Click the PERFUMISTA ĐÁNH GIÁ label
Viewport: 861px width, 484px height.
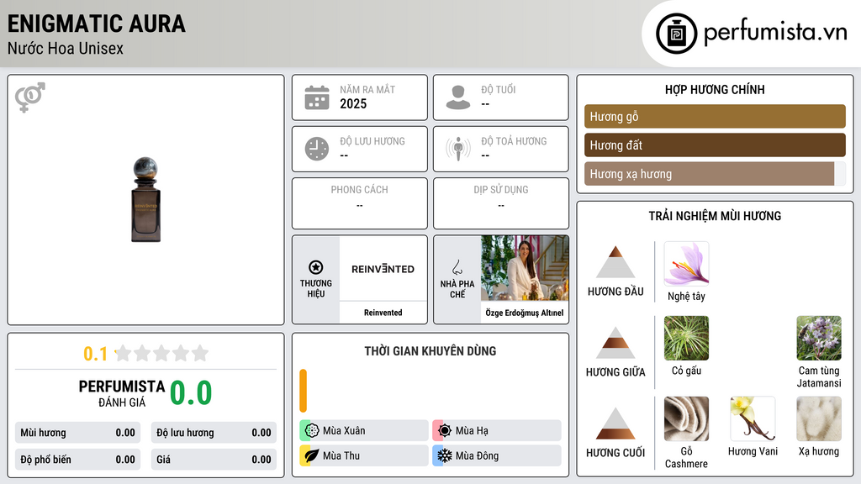tap(122, 393)
